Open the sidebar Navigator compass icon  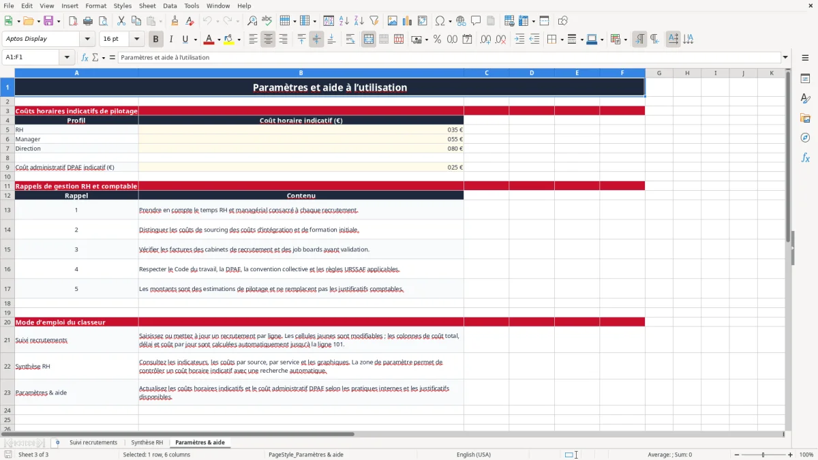coord(805,138)
